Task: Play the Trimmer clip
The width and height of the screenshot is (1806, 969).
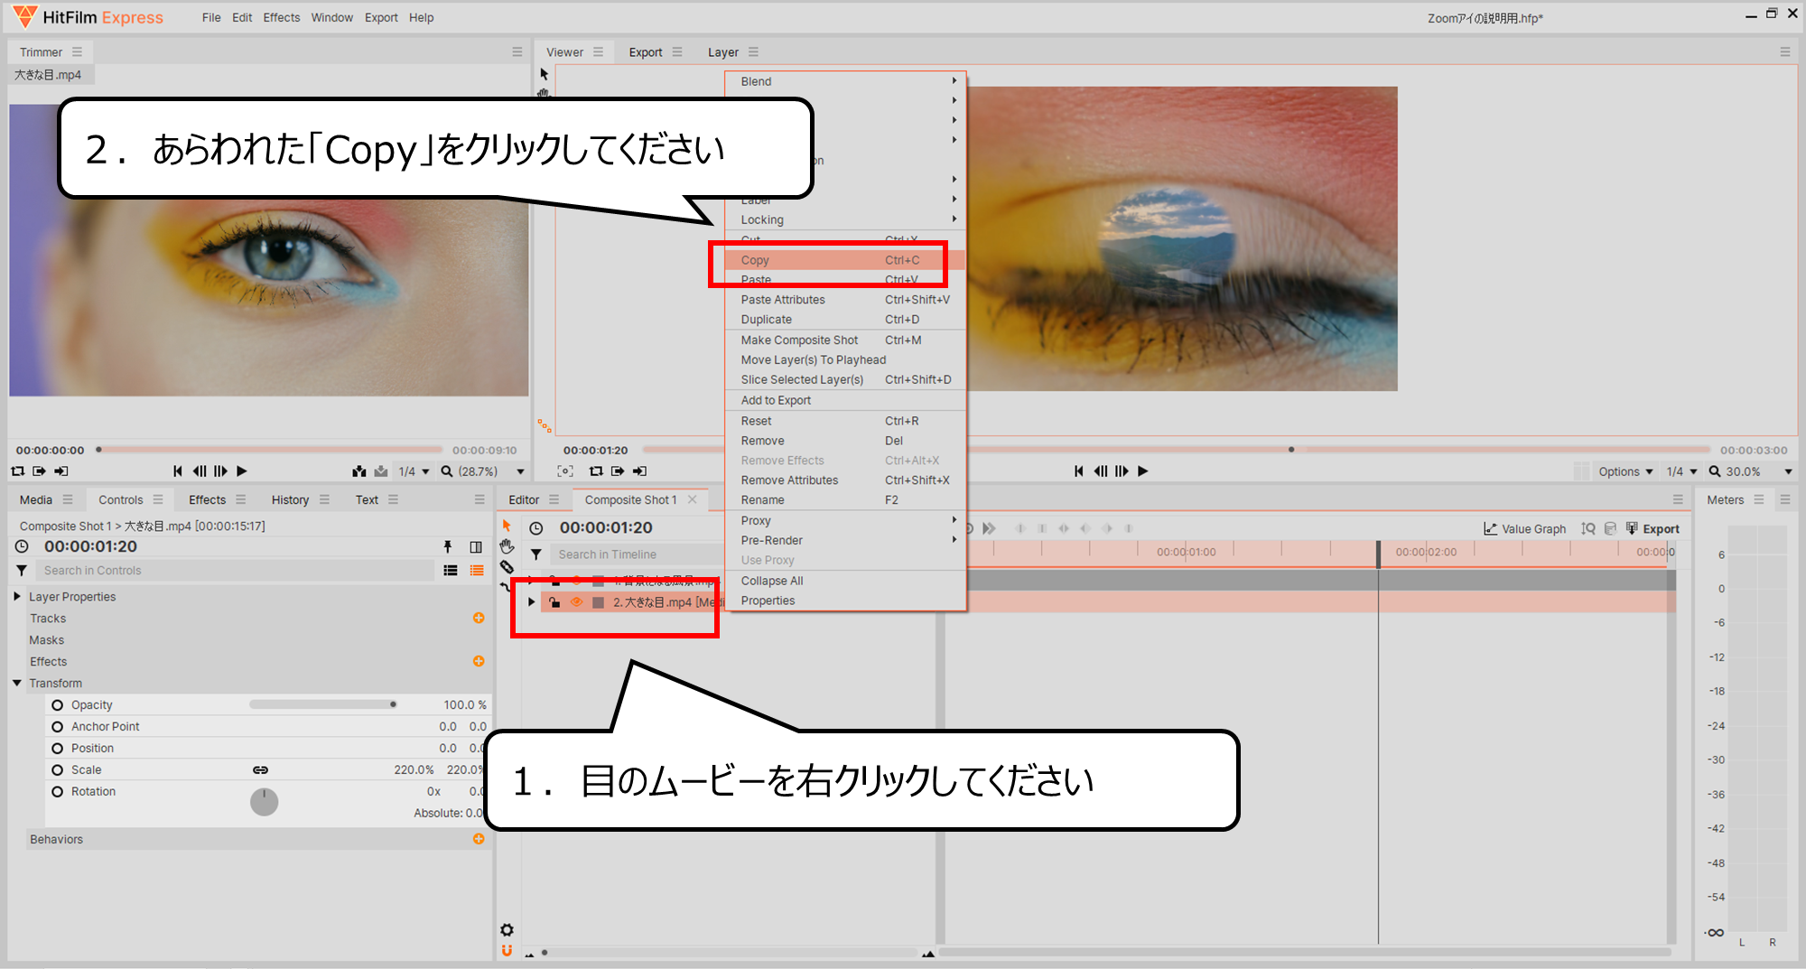Action: point(241,471)
